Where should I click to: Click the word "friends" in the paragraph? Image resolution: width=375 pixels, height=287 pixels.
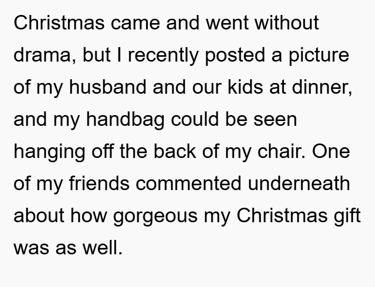pos(99,184)
